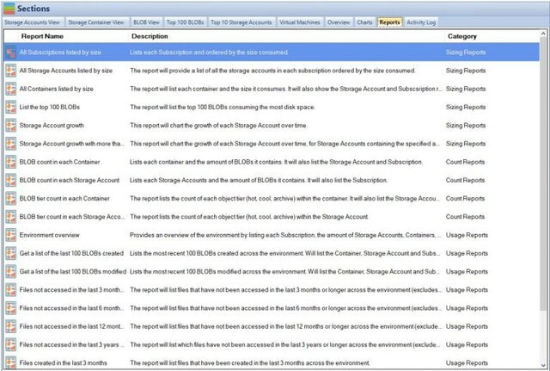550x371 pixels.
Task: Click the icon next to All Containers listed by size
Action: [x=10, y=89]
